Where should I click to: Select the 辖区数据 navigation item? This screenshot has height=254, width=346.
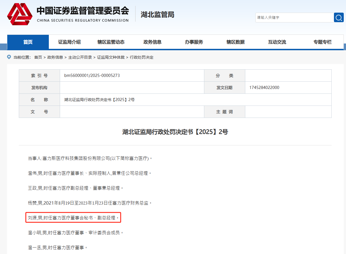point(235,42)
